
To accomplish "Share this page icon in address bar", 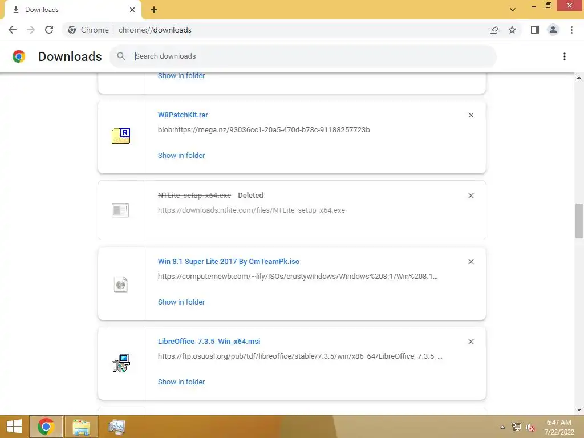I will point(494,30).
